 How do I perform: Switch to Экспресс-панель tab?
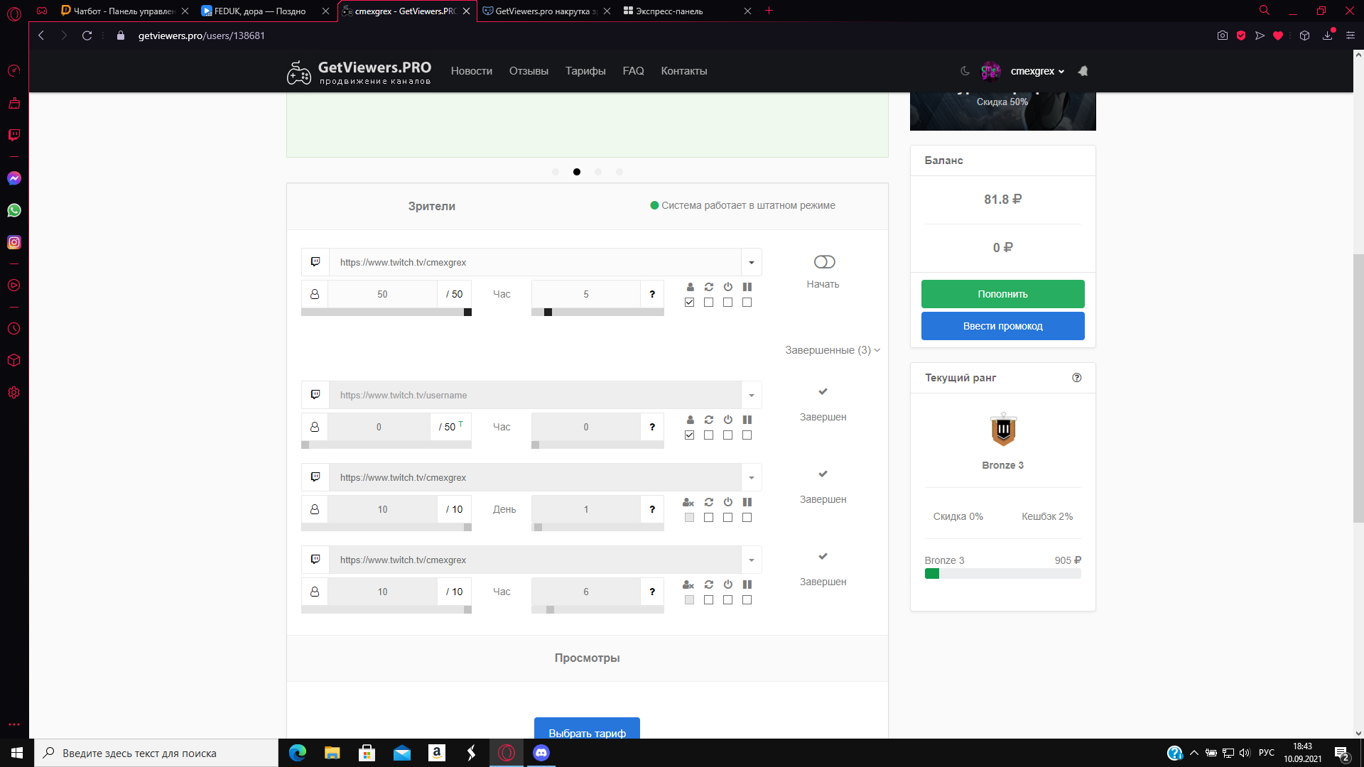coord(688,11)
